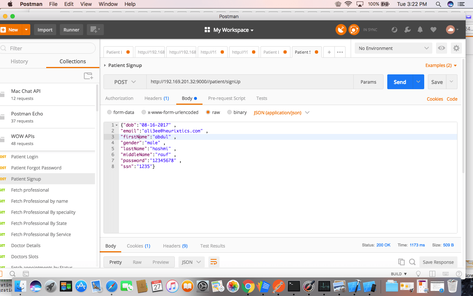The height and width of the screenshot is (296, 473).
Task: Copy response with the copy icon
Action: coord(401,262)
